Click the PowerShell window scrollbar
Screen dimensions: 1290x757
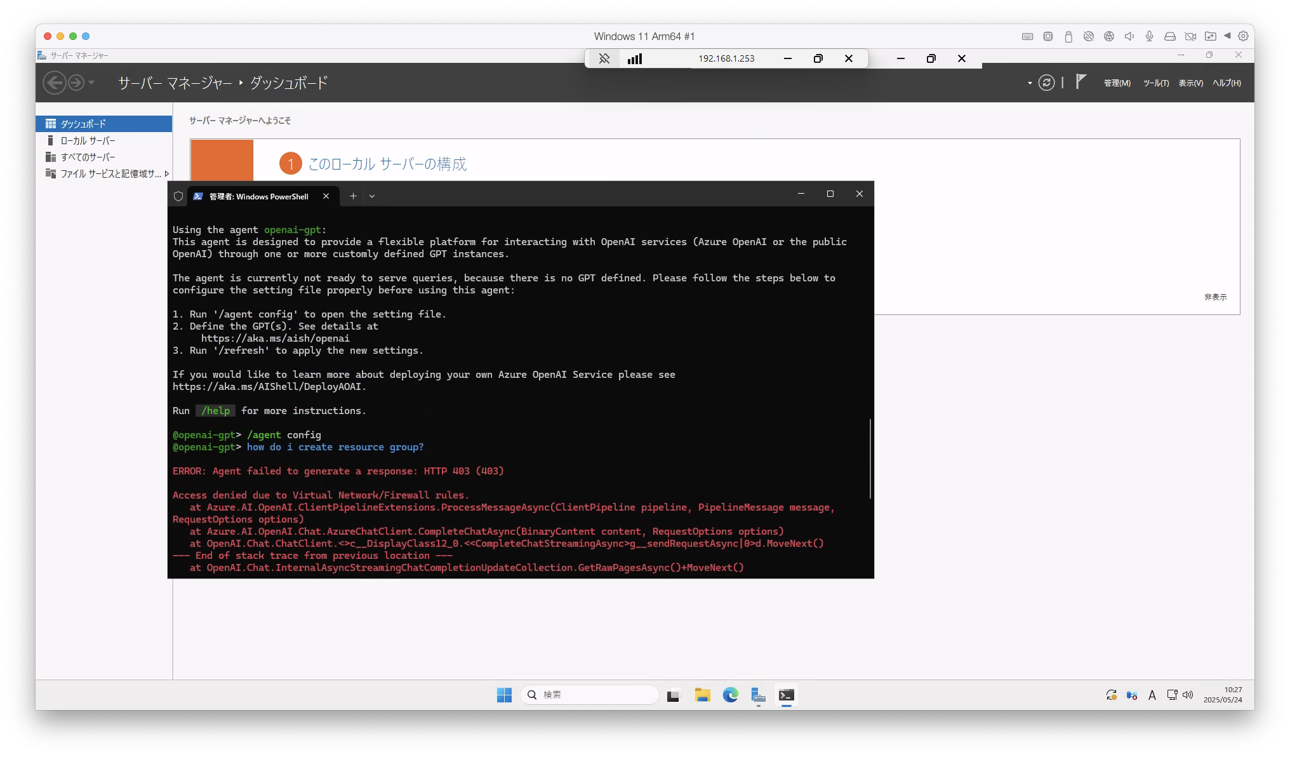click(870, 457)
